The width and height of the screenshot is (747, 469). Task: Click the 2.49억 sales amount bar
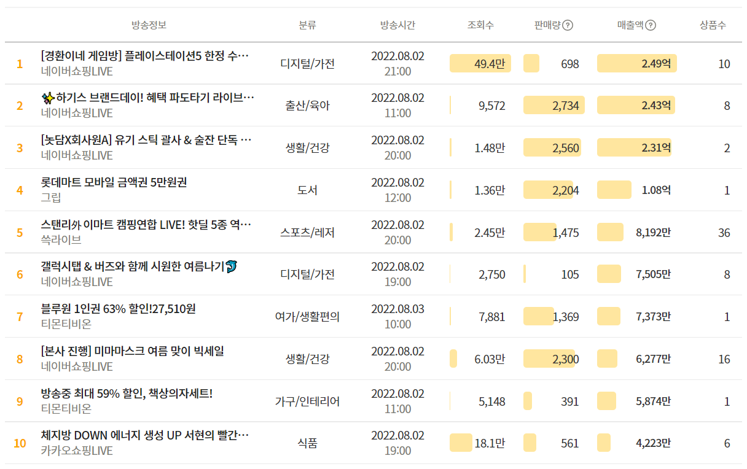click(636, 64)
